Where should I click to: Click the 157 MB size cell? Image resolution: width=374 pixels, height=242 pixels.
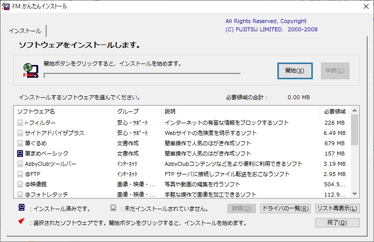pos(334,154)
